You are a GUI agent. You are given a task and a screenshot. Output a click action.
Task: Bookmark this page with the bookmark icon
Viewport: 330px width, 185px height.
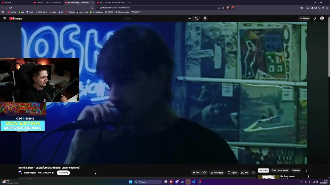coord(92,8)
